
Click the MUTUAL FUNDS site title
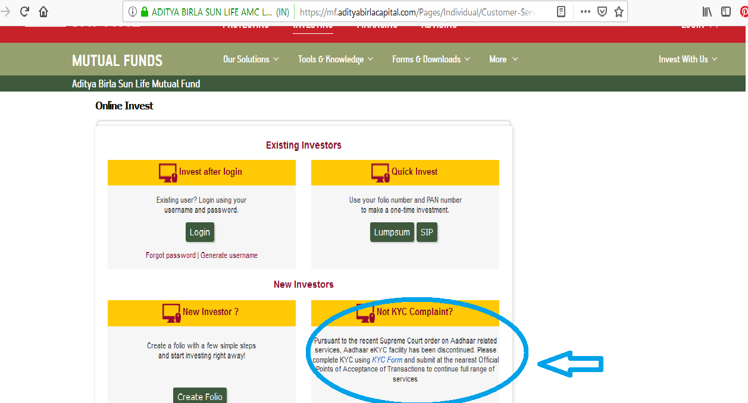click(117, 60)
